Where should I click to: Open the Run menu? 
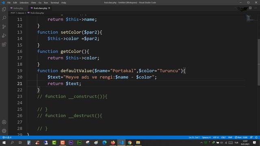[46, 2]
